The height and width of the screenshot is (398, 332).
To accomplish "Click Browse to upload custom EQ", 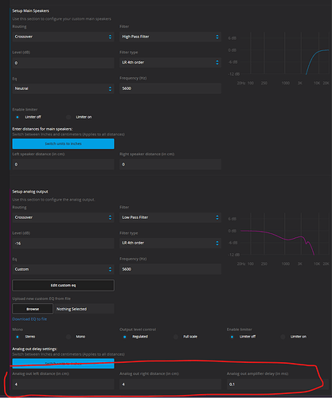I will pos(33,309).
